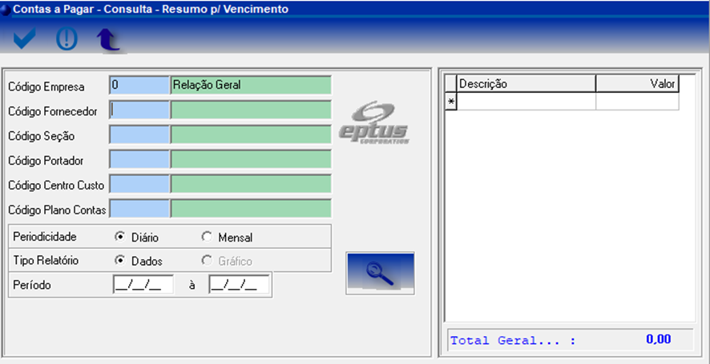
Task: Click the title bar application icon
Action: click(x=6, y=9)
